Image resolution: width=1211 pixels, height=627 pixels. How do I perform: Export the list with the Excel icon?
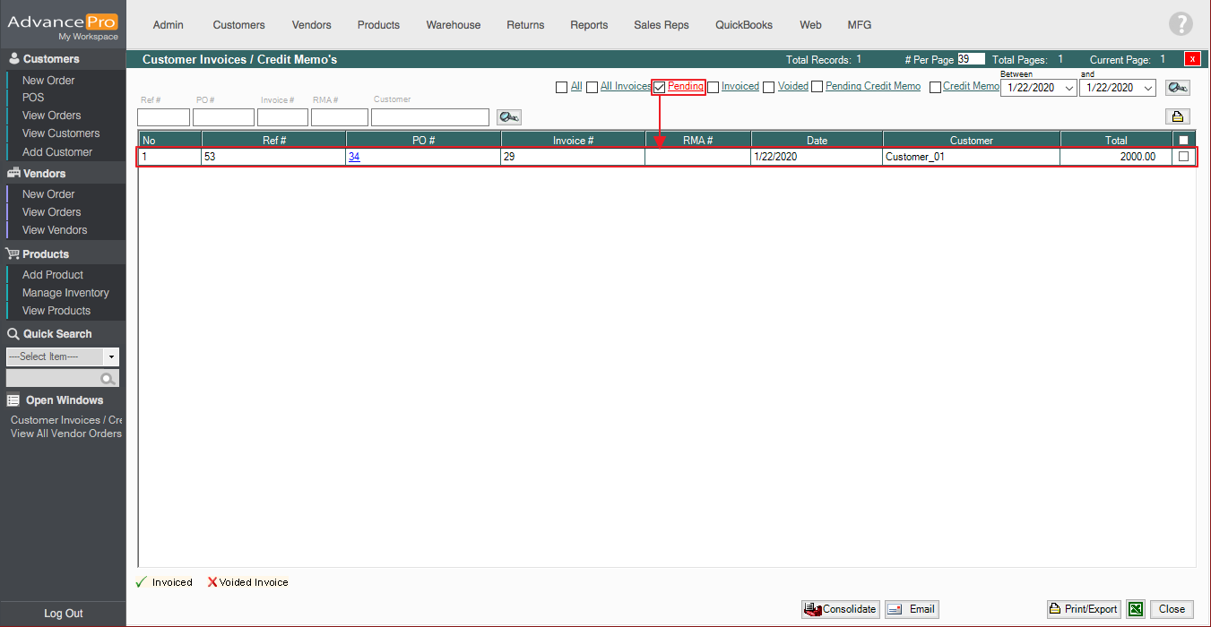tap(1136, 609)
